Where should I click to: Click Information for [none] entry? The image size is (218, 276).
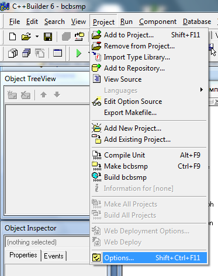(x=149, y=188)
